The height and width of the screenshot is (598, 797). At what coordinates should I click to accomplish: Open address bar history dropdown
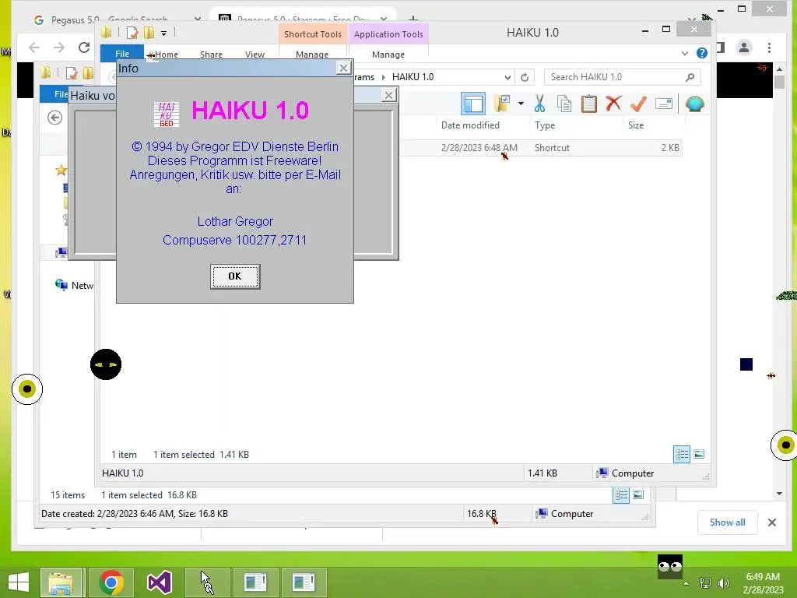point(507,77)
